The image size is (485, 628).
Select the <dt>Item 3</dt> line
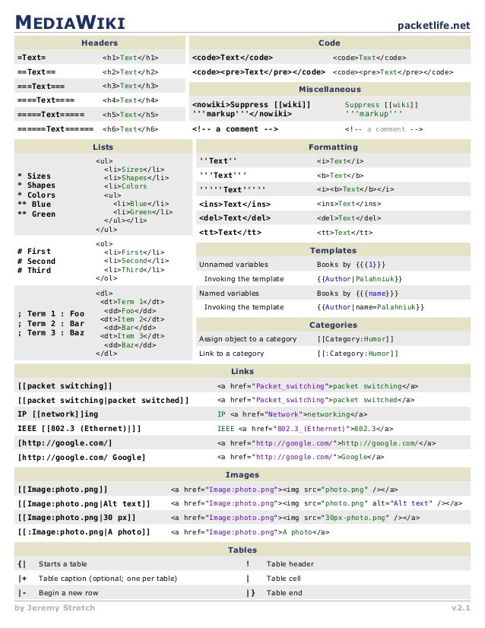coord(132,336)
